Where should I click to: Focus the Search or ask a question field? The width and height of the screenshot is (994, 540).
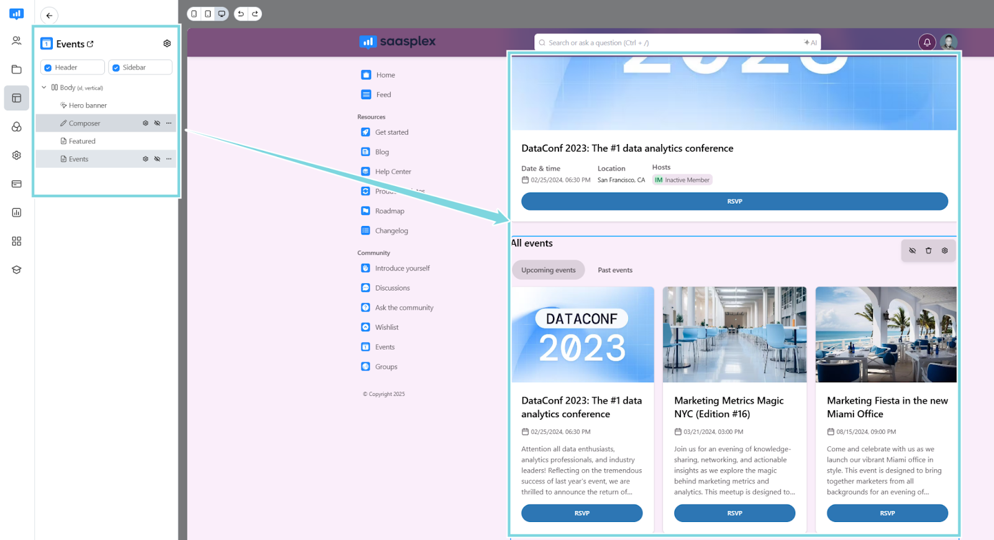click(x=677, y=43)
